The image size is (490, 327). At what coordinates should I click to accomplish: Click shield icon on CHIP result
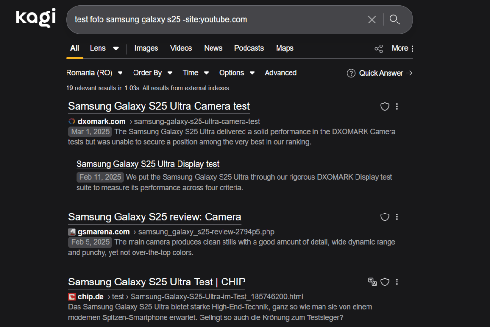385,282
